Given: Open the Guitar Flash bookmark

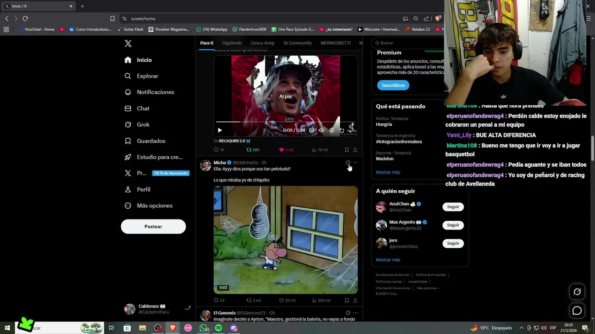Looking at the screenshot, I should (130, 29).
